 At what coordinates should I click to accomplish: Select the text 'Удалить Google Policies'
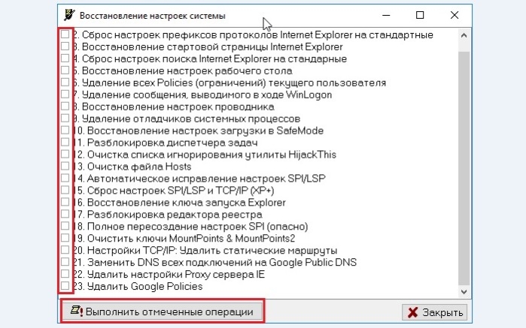point(145,286)
